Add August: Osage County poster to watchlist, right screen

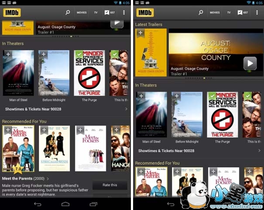click(141, 33)
